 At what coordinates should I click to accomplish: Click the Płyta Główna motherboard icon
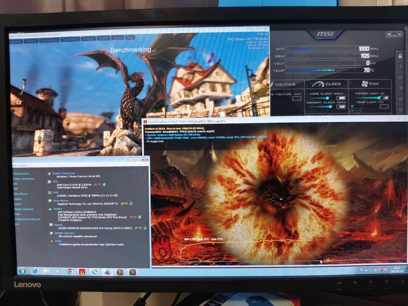point(50,201)
